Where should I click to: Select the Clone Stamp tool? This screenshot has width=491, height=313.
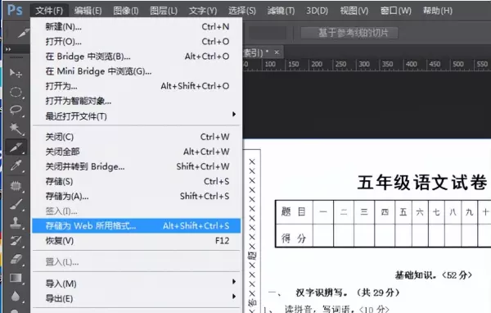click(16, 223)
